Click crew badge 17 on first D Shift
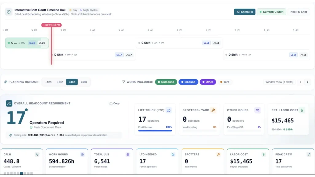This screenshot has width=315, height=177. coord(129,55)
